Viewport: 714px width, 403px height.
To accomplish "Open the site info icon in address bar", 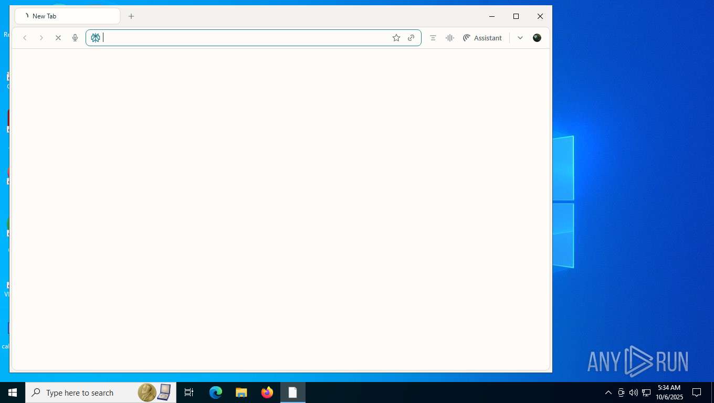I will pyautogui.click(x=96, y=38).
